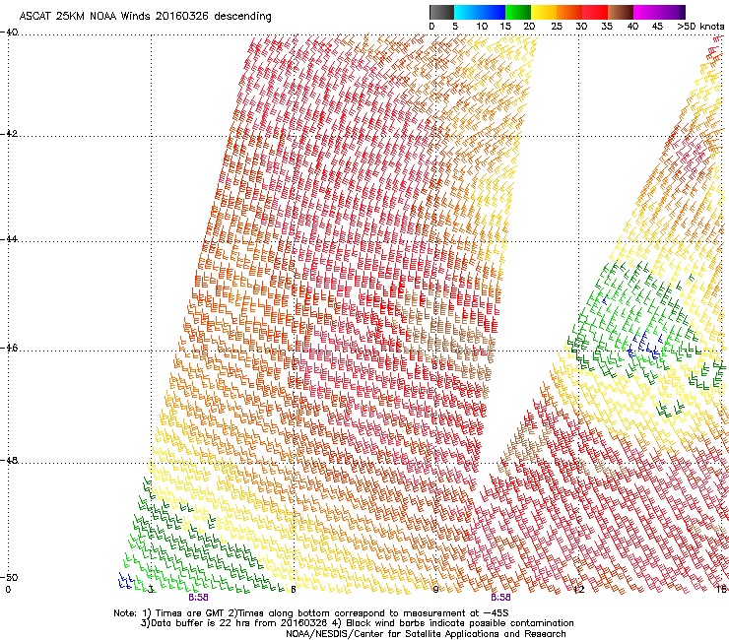Screen dimensions: 729x640
Task: Click the legend label '10' under the color bar
Action: pyautogui.click(x=482, y=27)
